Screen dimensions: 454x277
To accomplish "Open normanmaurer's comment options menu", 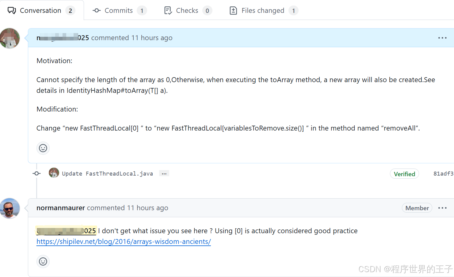I will click(442, 208).
